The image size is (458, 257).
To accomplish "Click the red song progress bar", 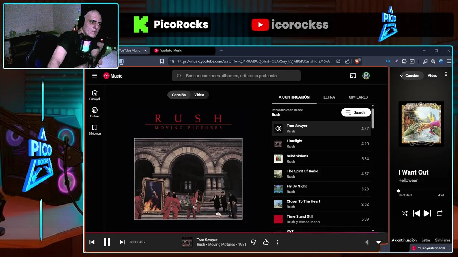I will point(236,233).
